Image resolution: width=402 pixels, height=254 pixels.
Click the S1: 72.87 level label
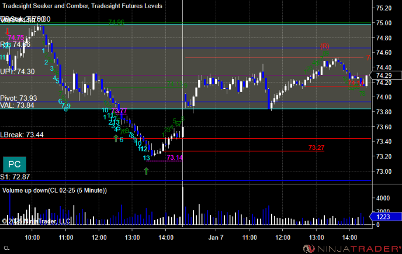(15, 177)
